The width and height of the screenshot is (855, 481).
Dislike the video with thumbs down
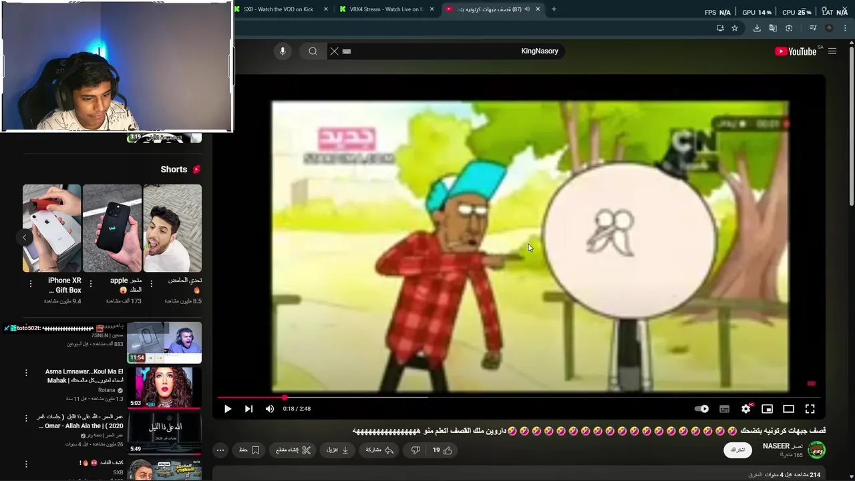click(415, 450)
